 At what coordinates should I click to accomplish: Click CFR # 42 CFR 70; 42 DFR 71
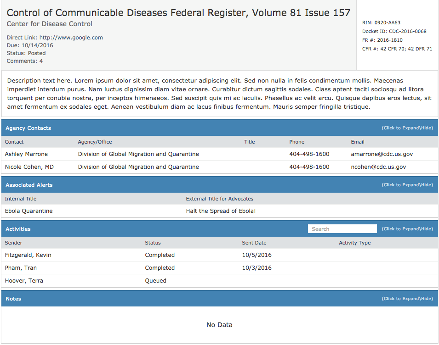coord(397,49)
